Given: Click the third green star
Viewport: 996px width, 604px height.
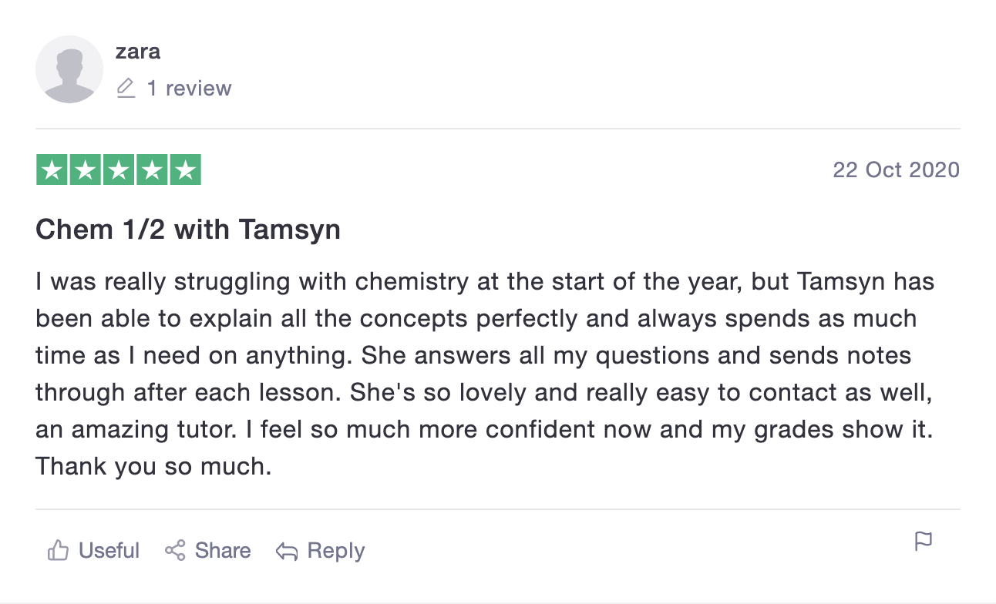Looking at the screenshot, I should coord(119,170).
